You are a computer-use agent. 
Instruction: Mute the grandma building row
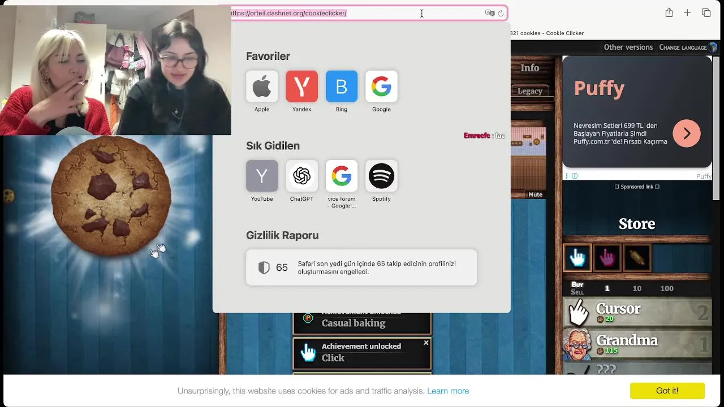536,194
